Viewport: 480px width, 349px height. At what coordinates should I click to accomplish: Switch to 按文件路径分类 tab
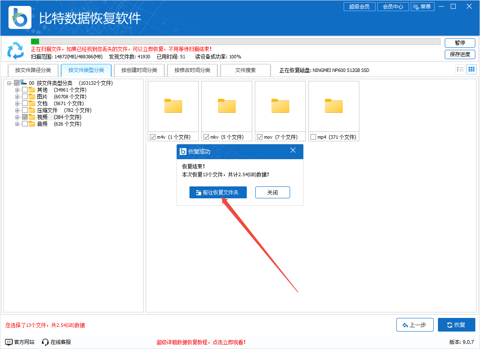[x=33, y=70]
